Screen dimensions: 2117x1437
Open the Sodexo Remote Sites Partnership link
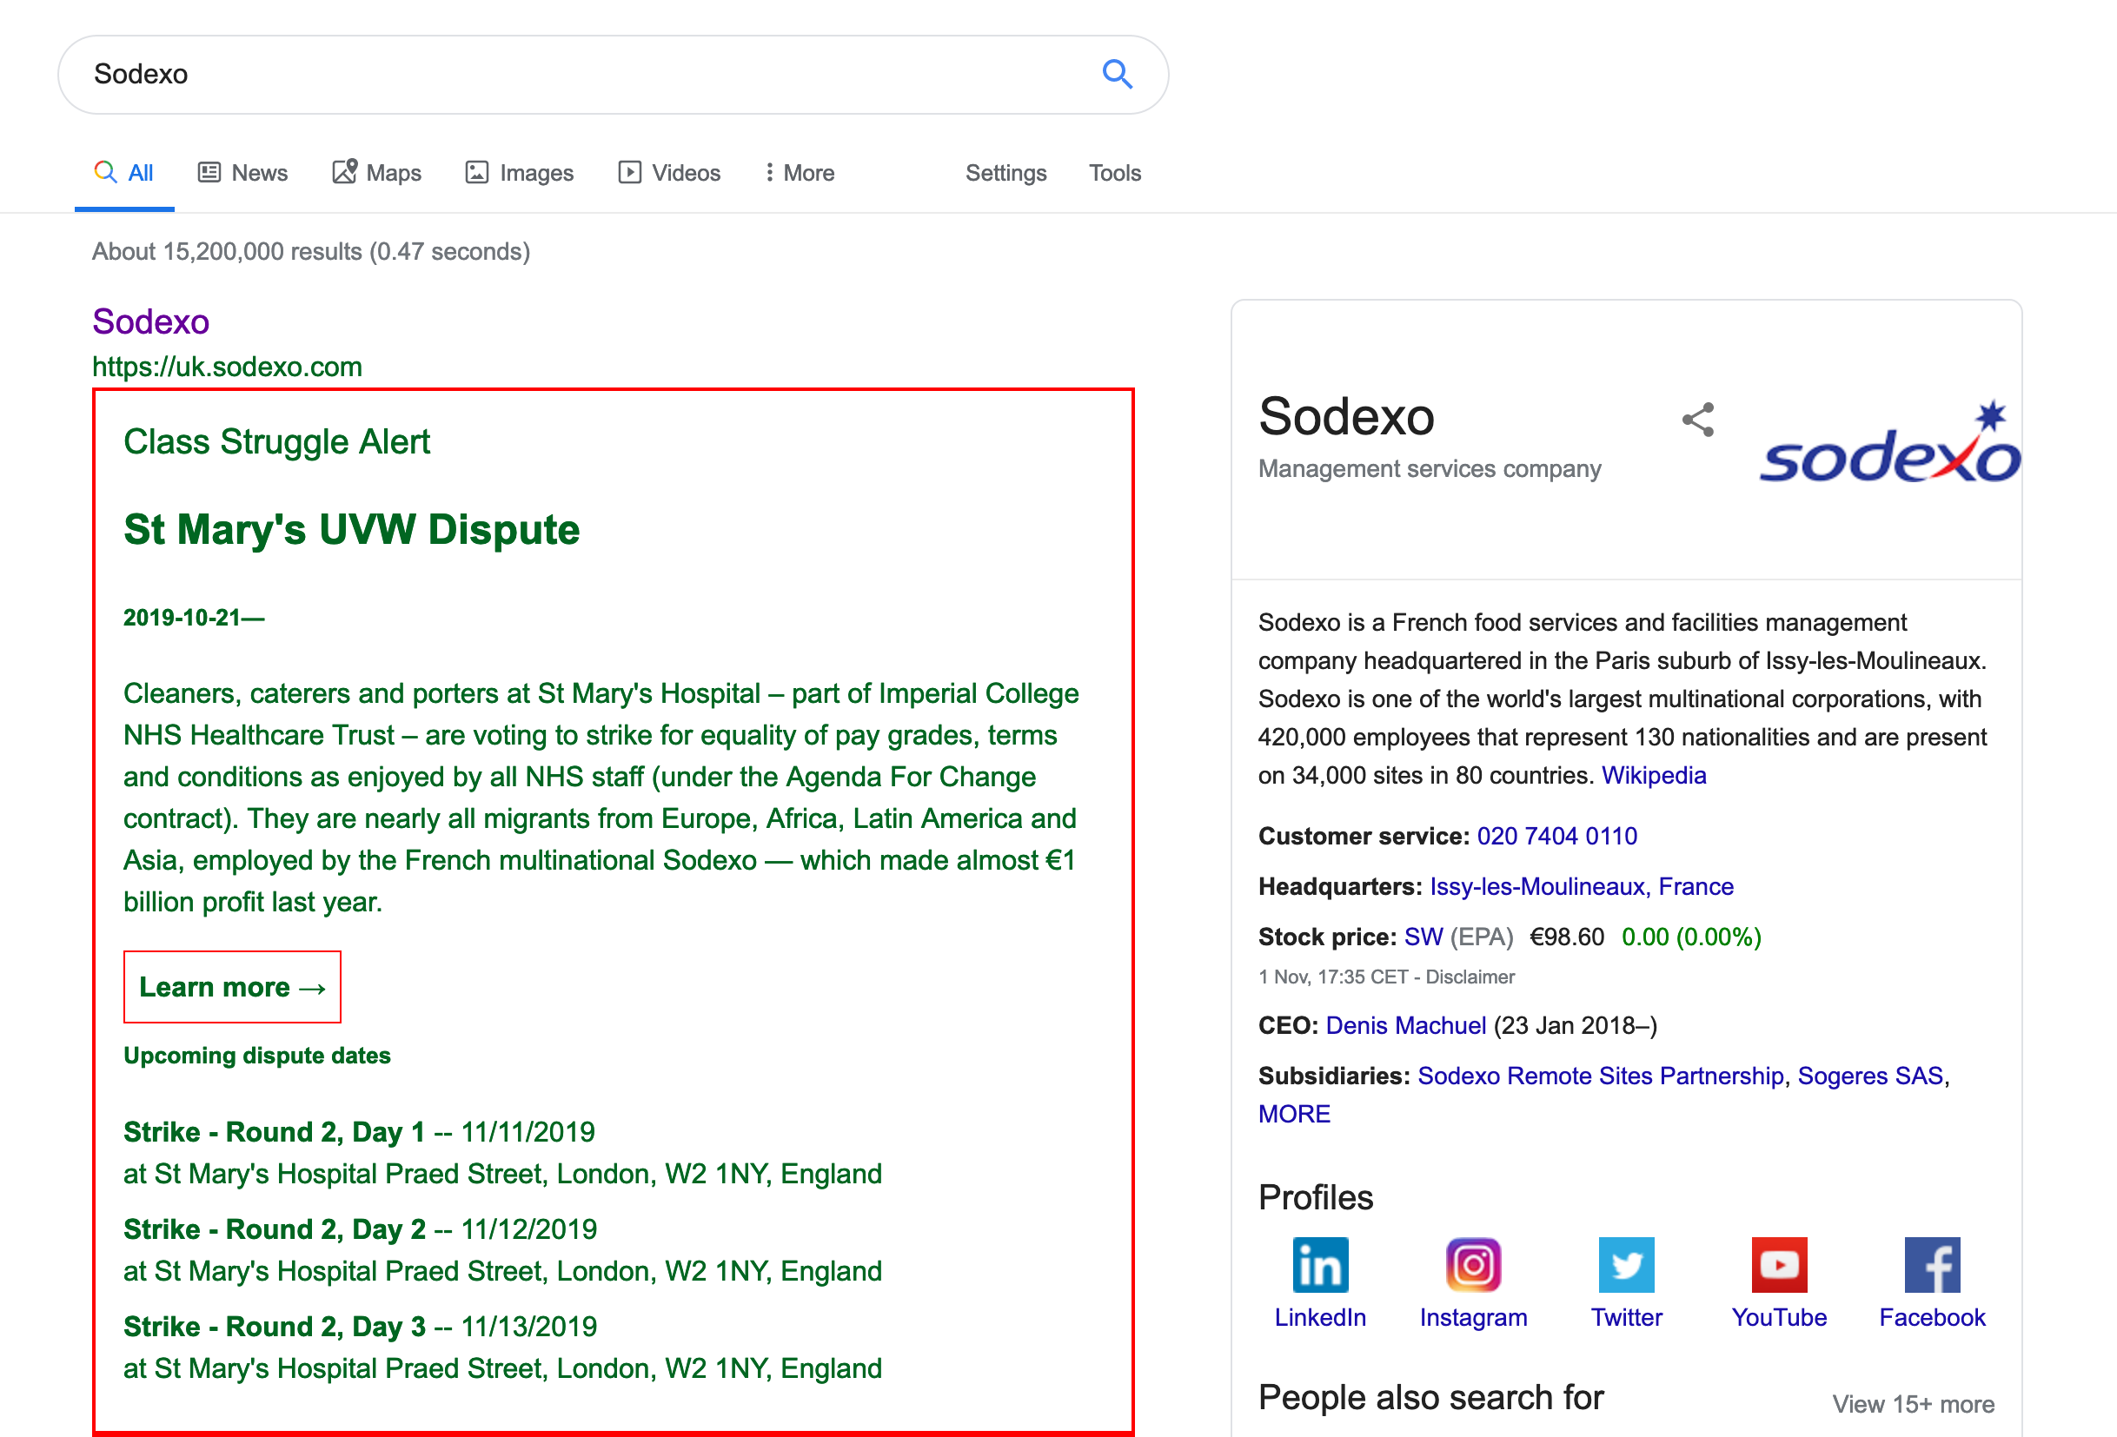pyautogui.click(x=1601, y=1075)
